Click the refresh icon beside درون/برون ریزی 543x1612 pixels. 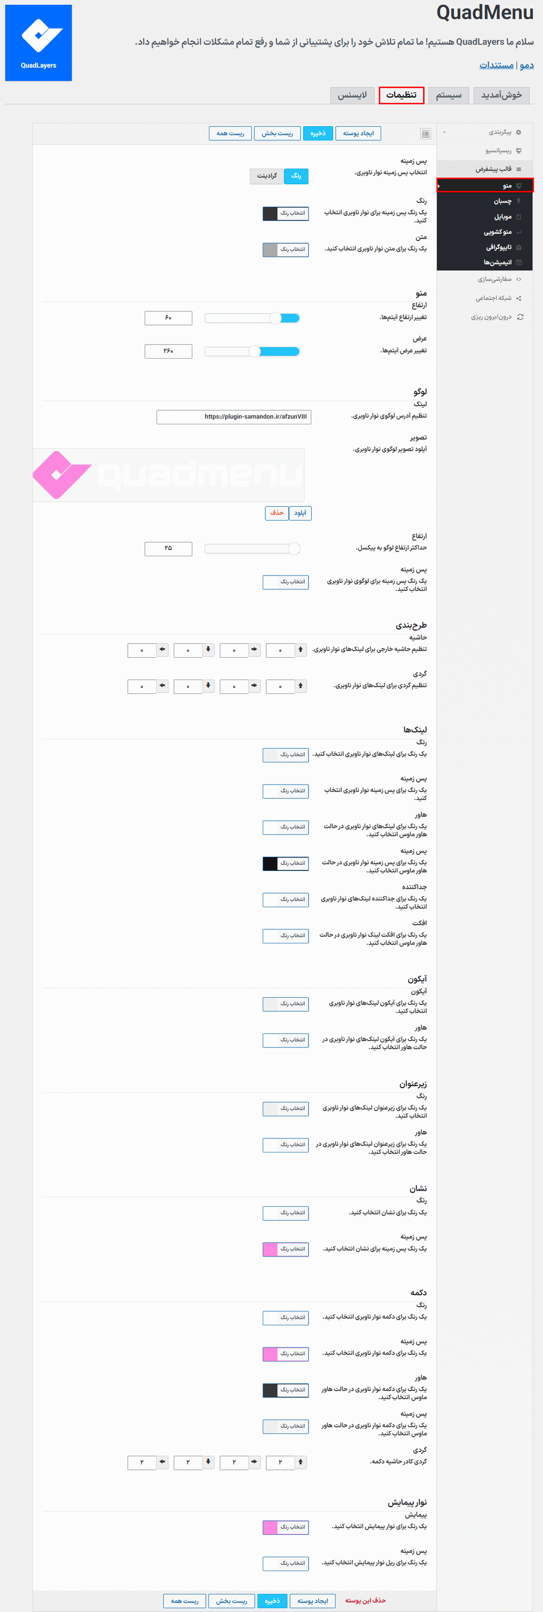[520, 317]
